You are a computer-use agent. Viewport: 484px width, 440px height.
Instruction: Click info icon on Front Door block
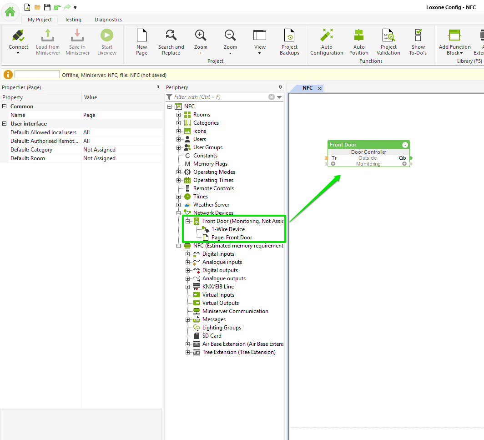(x=405, y=145)
